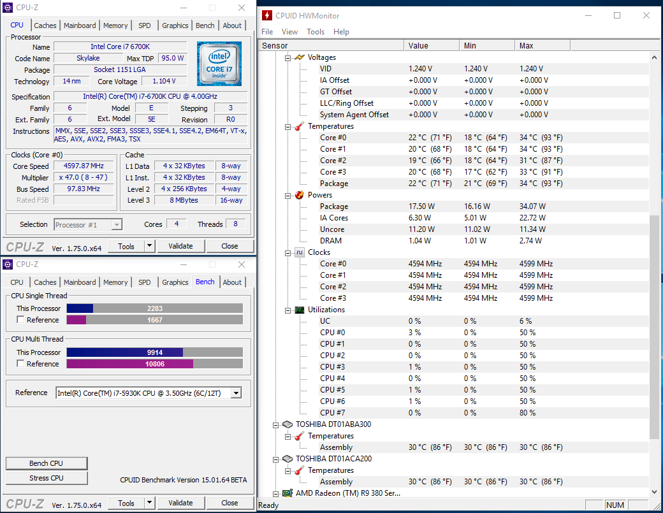
Task: Click Validate in the top CPU-Z window
Action: (181, 246)
